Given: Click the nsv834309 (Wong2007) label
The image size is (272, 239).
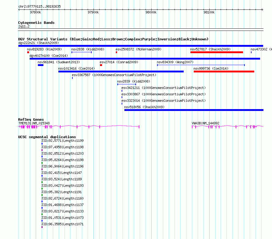Looking at the screenshot, I should pos(175,62).
